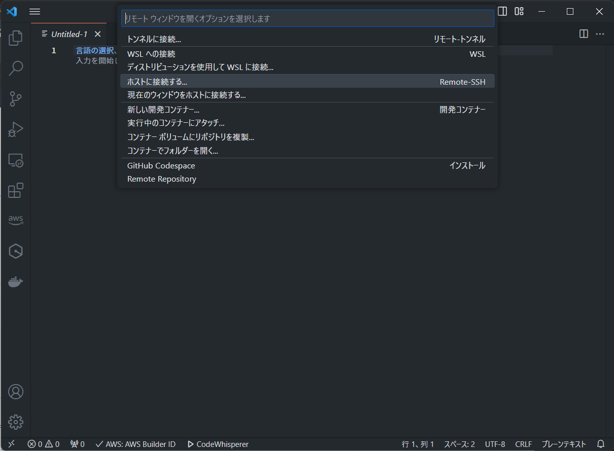Open the Remote Explorer icon
Screen dimensions: 614x451
[x=16, y=160]
